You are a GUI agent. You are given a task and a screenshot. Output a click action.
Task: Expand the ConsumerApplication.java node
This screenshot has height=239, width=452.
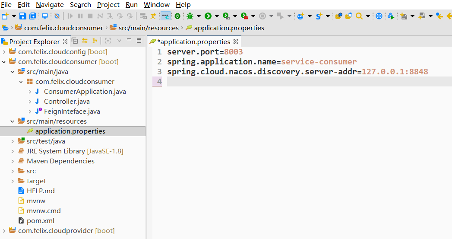point(30,92)
